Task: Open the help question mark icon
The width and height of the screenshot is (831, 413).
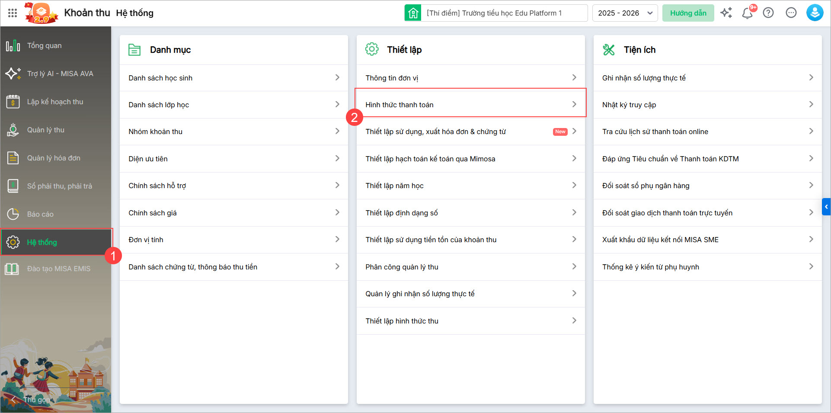Action: 768,13
